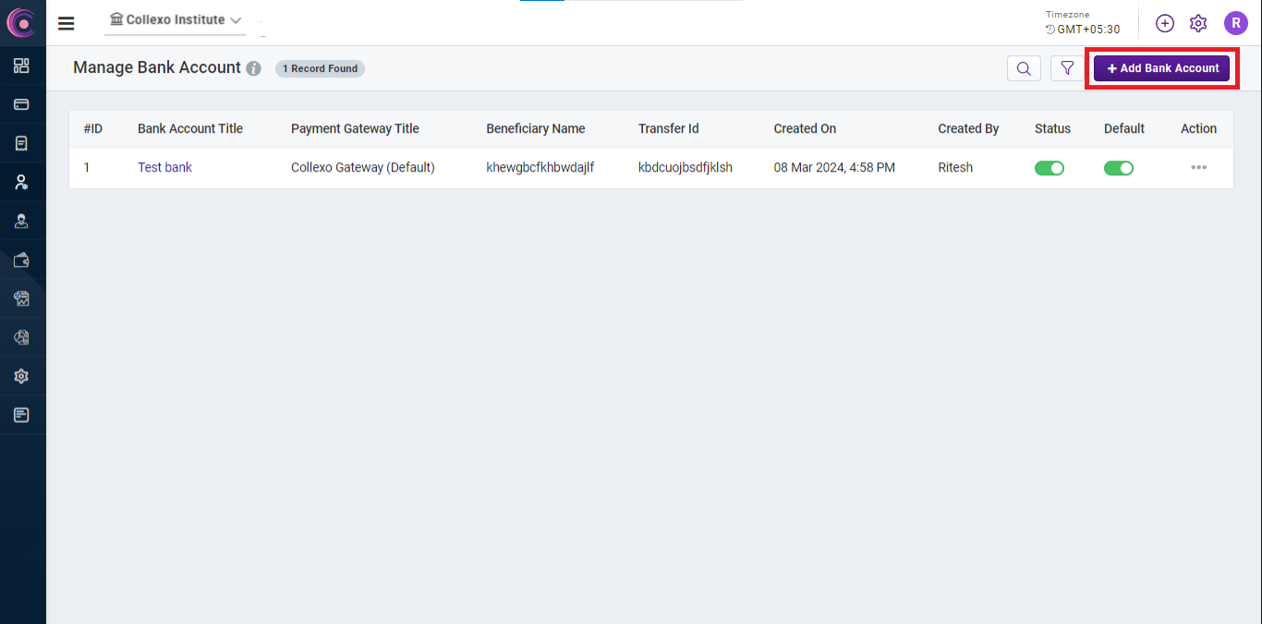Viewport: 1262px width, 624px height.
Task: Open the filter funnel icon button
Action: click(x=1067, y=68)
